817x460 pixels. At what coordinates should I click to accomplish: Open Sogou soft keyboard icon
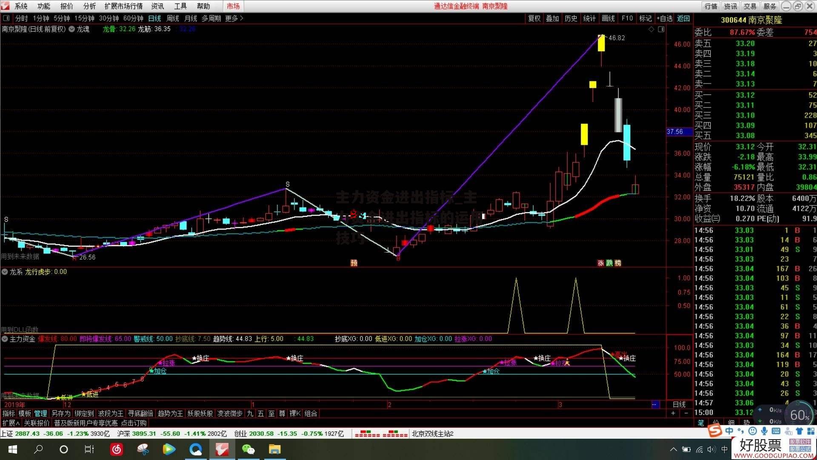pyautogui.click(x=776, y=431)
